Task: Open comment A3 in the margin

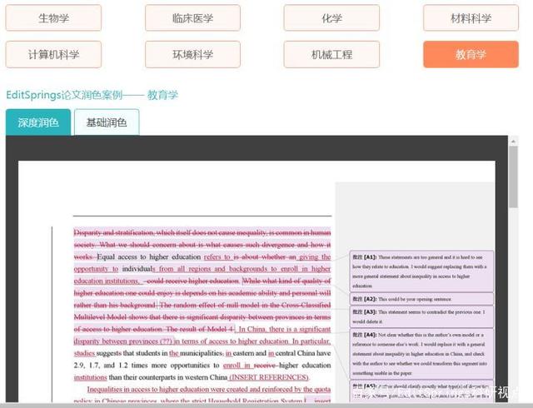Action: 422,316
